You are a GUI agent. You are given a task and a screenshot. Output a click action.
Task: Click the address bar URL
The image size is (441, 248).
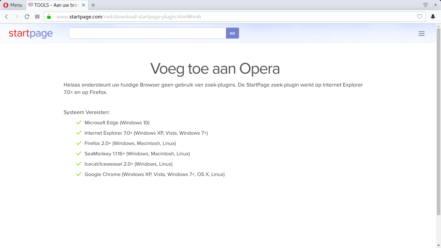128,17
